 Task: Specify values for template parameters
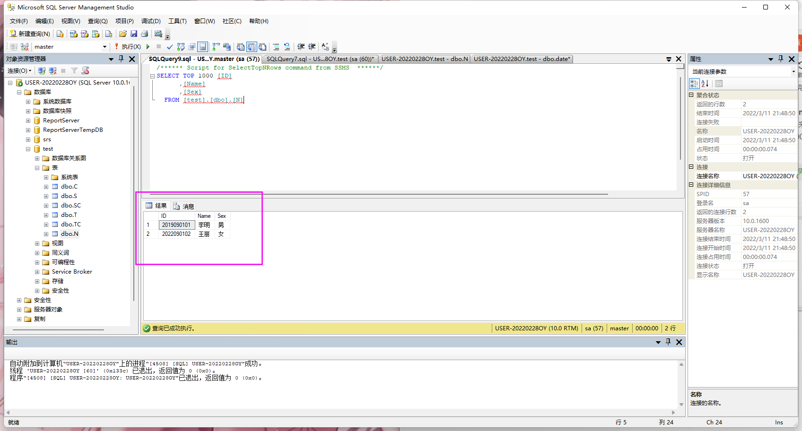(x=325, y=47)
